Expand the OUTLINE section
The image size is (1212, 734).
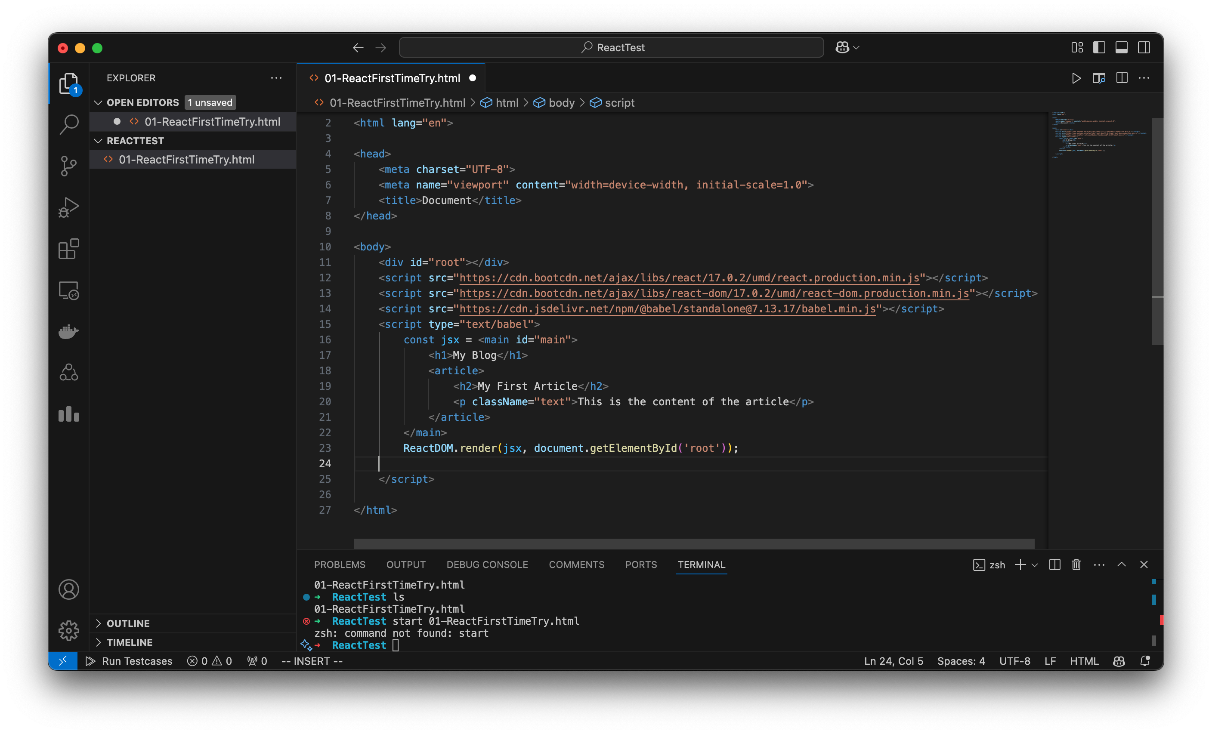tap(100, 623)
